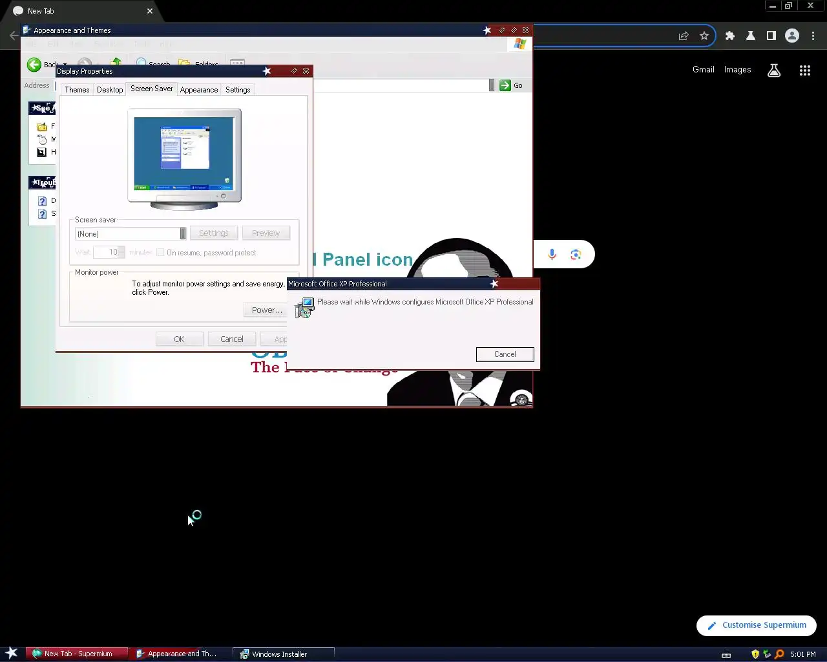The width and height of the screenshot is (827, 662).
Task: Open the browser three-dot menu
Action: (x=813, y=36)
